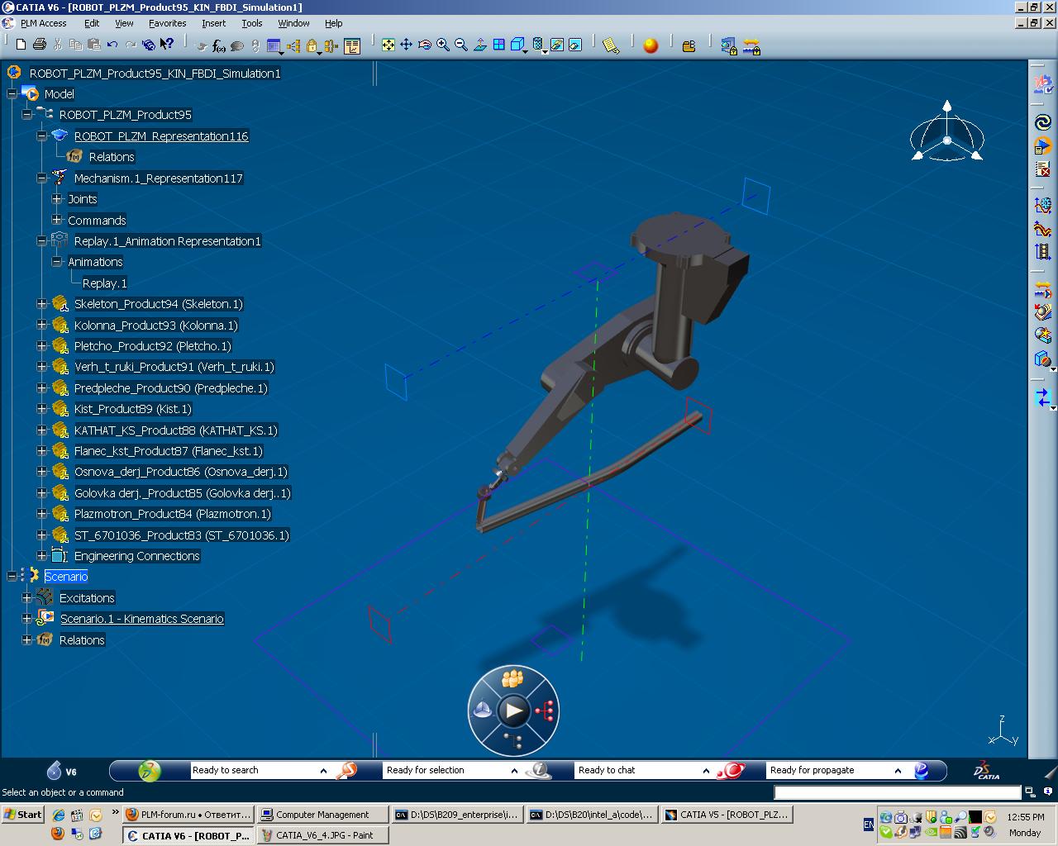This screenshot has width=1058, height=846.
Task: Open the formula f(x) tool
Action: (219, 46)
